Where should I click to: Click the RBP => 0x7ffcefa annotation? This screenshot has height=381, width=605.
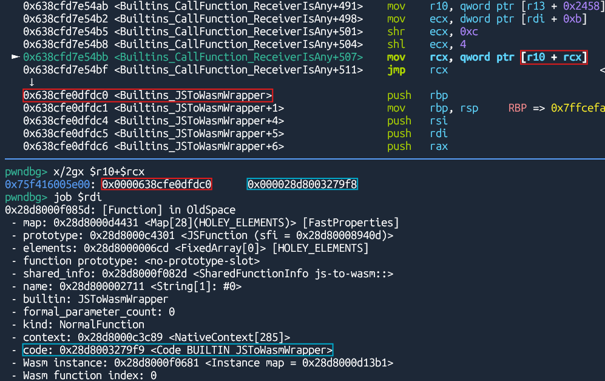click(555, 108)
